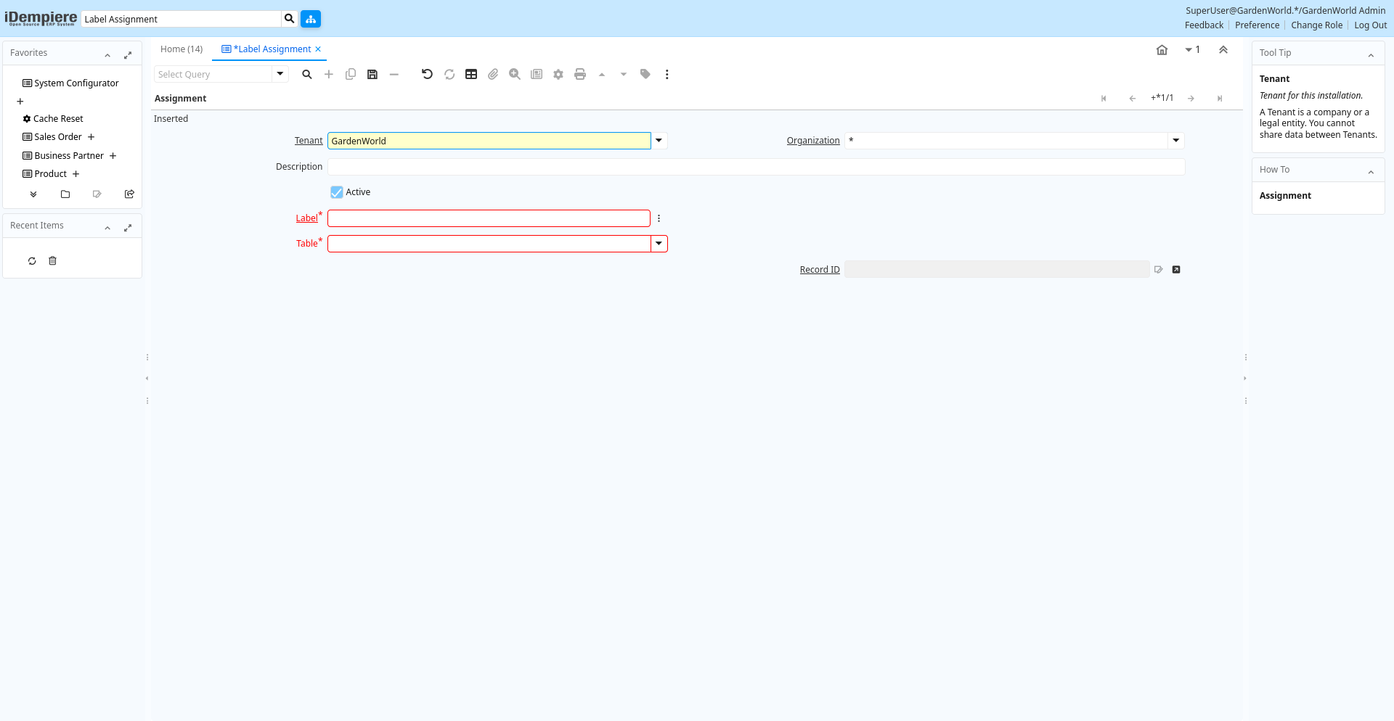
Task: Switch to the Home (14) tab
Action: click(x=182, y=49)
